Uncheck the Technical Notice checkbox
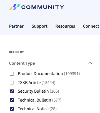Screen dimensions: 100x113 tap(12, 109)
